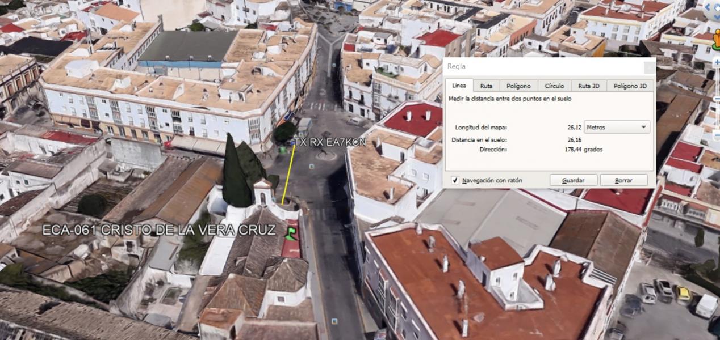Select the Polígono 3D tab
This screenshot has height=340, width=720.
[x=630, y=86]
